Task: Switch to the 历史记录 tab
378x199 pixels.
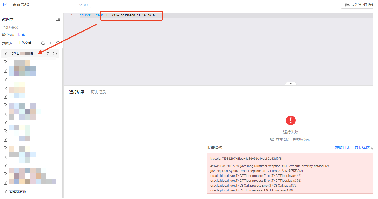Action: (98, 92)
